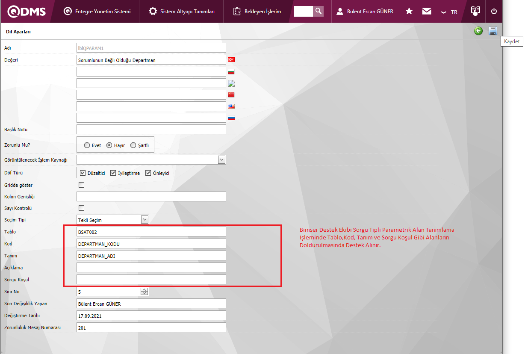Click the Chinese value input field
Image resolution: width=525 pixels, height=354 pixels.
click(151, 94)
